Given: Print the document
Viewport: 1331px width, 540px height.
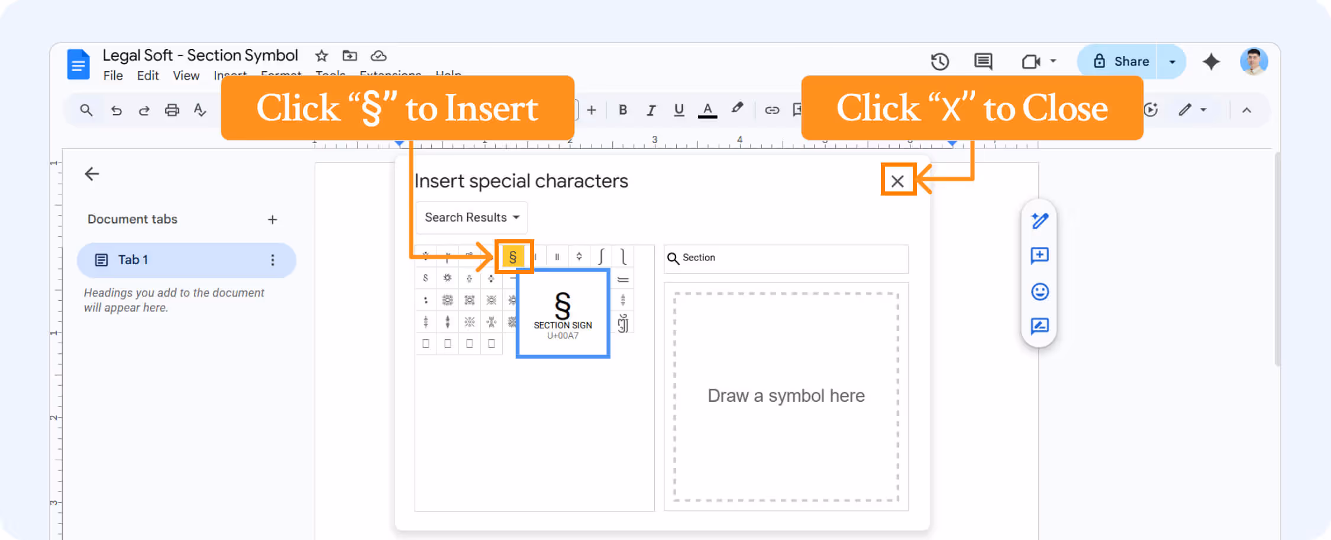Looking at the screenshot, I should (172, 110).
